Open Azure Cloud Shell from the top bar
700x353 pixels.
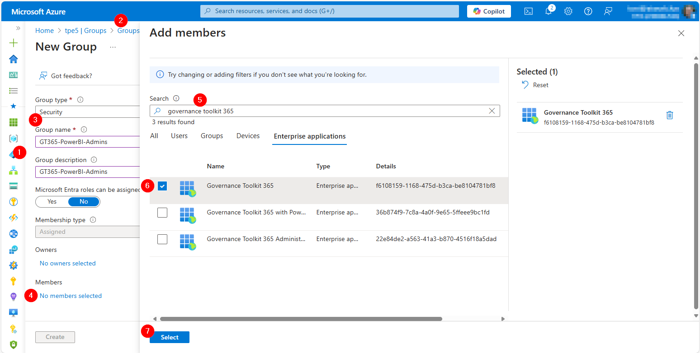(528, 11)
